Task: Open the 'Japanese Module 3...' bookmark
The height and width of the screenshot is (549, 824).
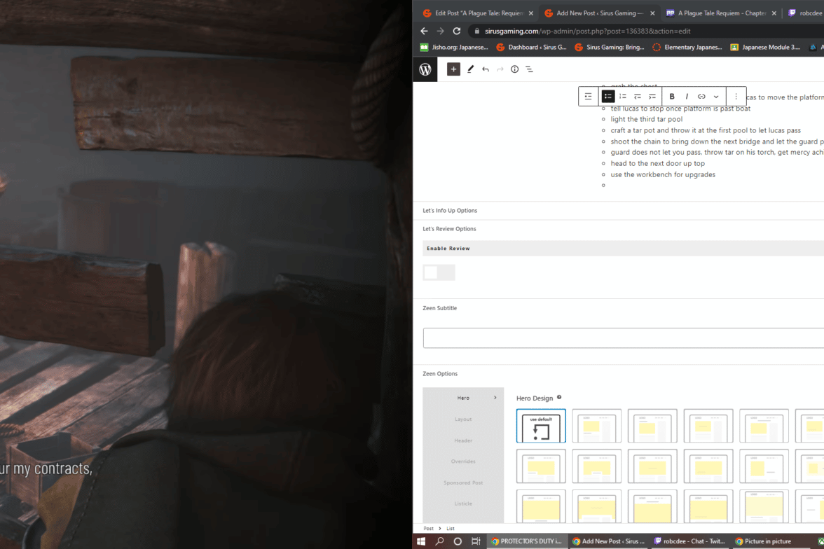Action: coord(766,48)
